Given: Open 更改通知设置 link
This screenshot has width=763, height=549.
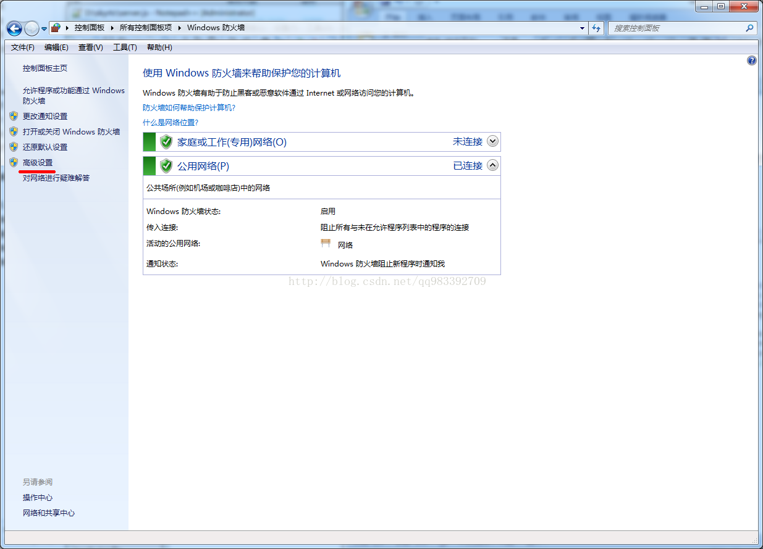Looking at the screenshot, I should tap(45, 116).
